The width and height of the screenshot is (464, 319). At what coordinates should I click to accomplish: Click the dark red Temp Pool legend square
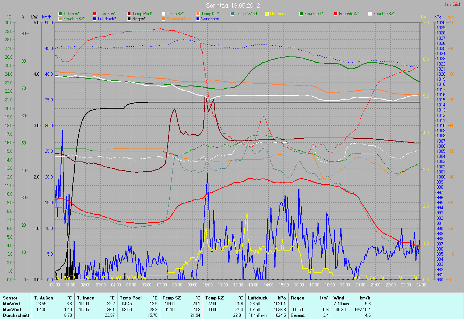coord(129,14)
